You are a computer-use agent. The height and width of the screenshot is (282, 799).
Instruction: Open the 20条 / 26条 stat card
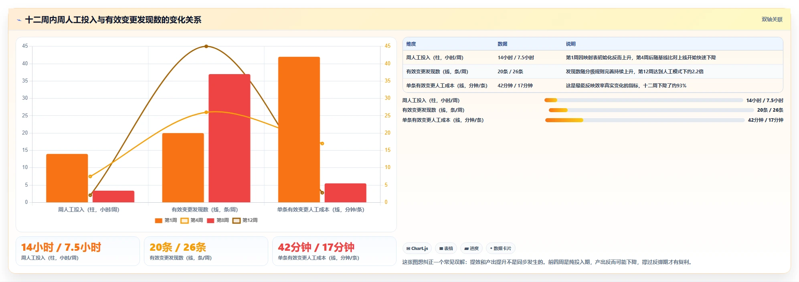(x=206, y=251)
